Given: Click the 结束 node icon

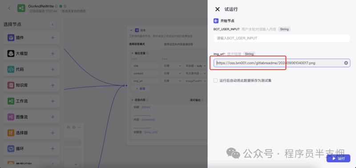Looking at the screenshot, I should [x=137, y=30].
